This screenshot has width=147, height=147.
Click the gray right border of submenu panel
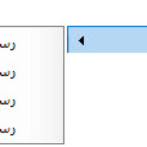(64, 85)
